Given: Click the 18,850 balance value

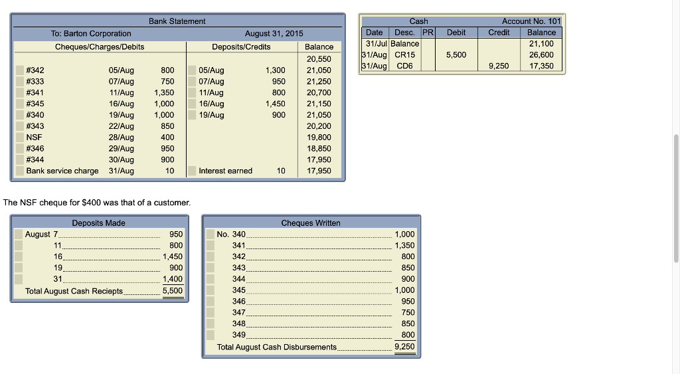Looking at the screenshot, I should point(319,148).
